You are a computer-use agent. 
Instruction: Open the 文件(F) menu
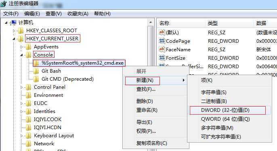point(11,14)
